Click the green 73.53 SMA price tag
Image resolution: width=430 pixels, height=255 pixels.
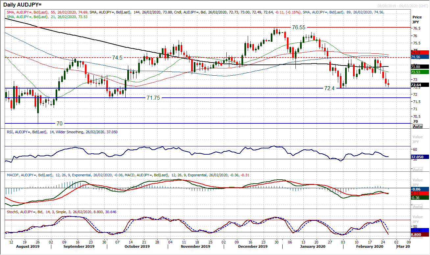click(420, 72)
